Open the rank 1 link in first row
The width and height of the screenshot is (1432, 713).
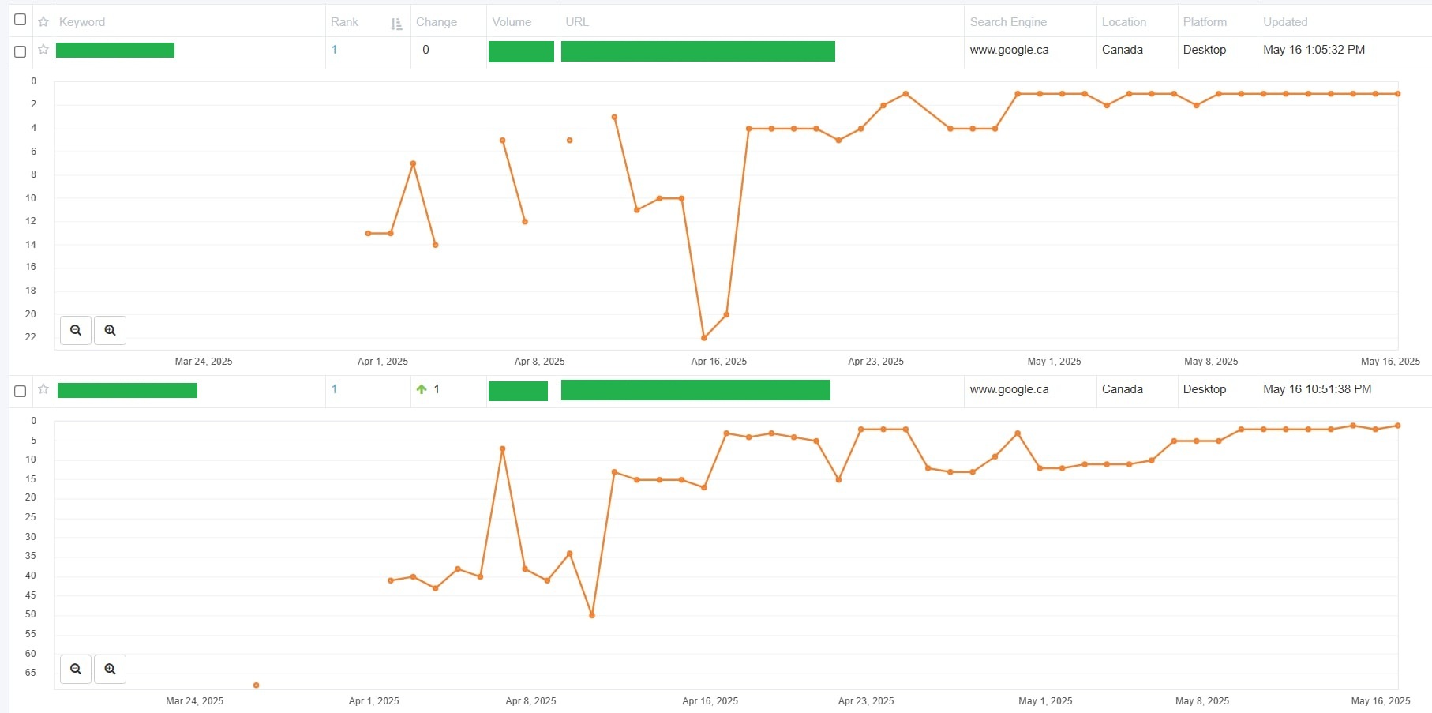coord(334,50)
